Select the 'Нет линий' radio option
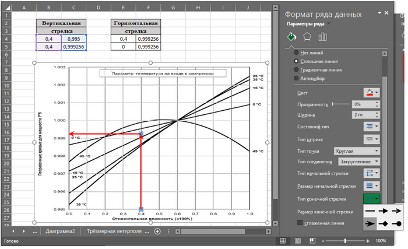This screenshot has width=408, height=249. (296, 52)
